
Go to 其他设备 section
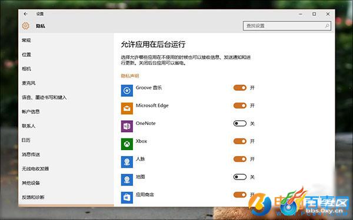coord(31,183)
